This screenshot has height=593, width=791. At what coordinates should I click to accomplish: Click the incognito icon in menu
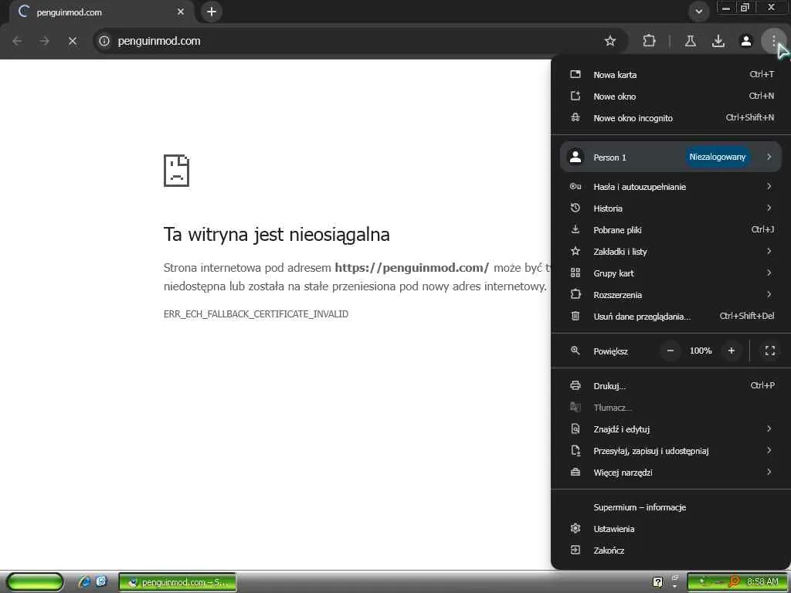pyautogui.click(x=575, y=117)
